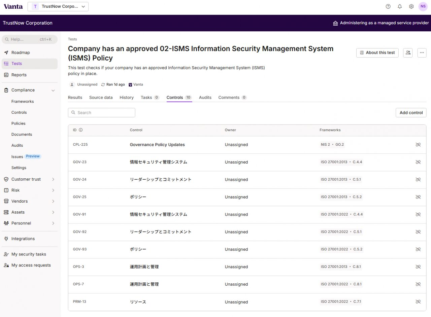
Task: Open the NS user avatar menu
Action: coord(423,6)
